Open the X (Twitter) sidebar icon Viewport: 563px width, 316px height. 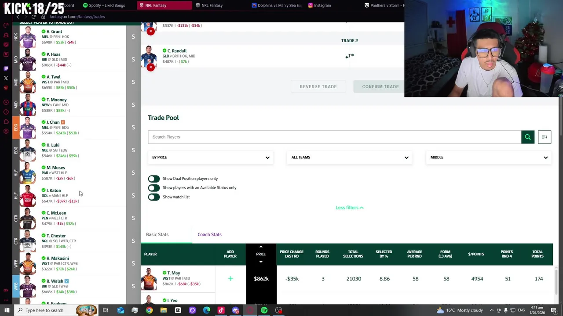(x=6, y=78)
